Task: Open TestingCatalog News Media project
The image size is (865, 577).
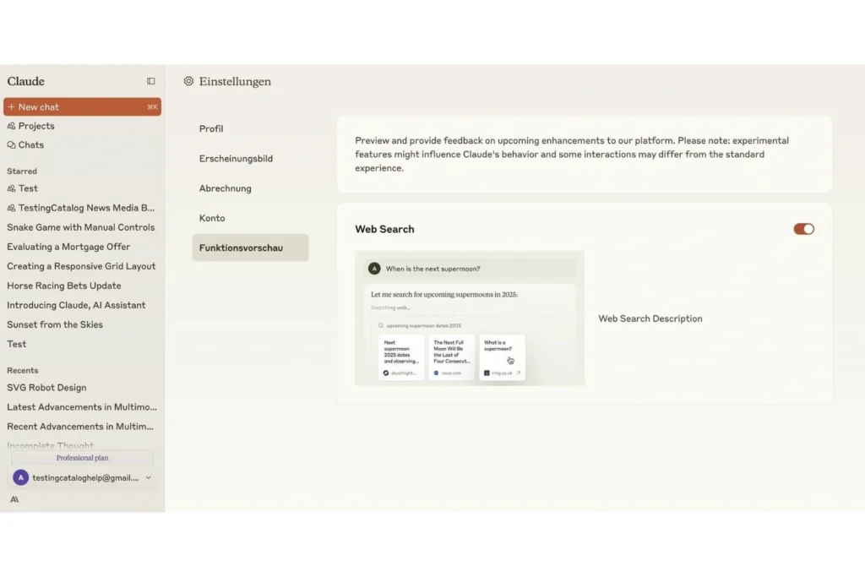Action: (87, 208)
